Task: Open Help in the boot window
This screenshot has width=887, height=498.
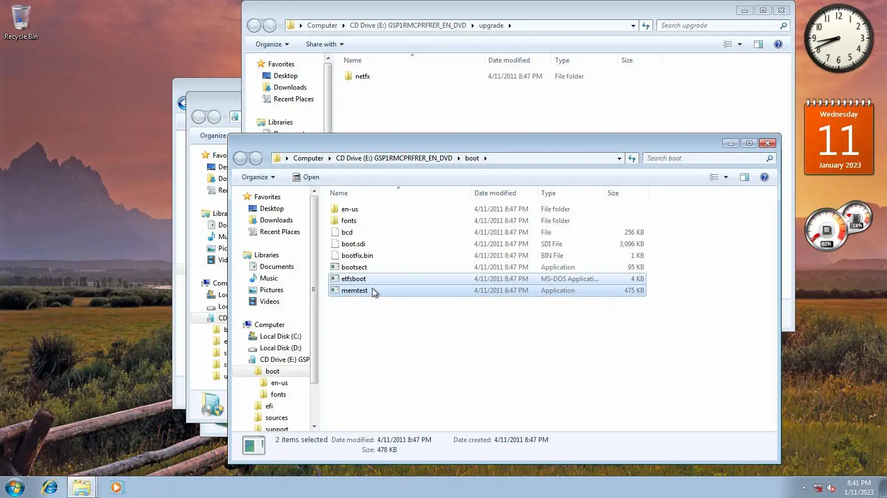Action: (764, 177)
